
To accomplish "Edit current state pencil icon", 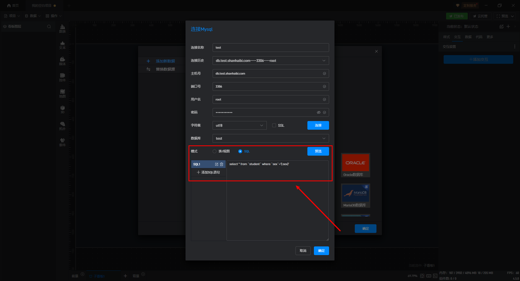I will coord(502,26).
